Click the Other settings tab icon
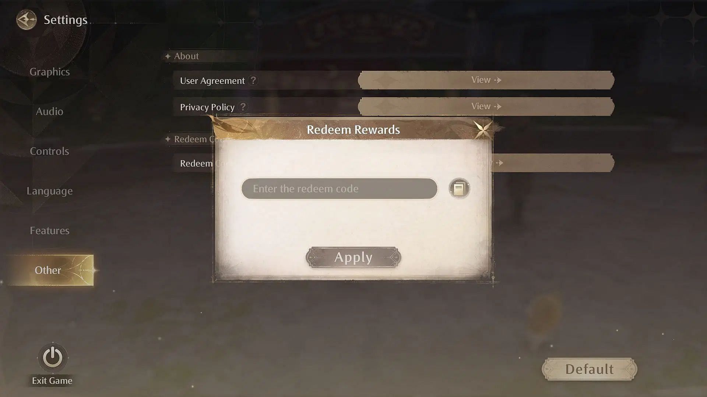This screenshot has height=397, width=707. 48,269
